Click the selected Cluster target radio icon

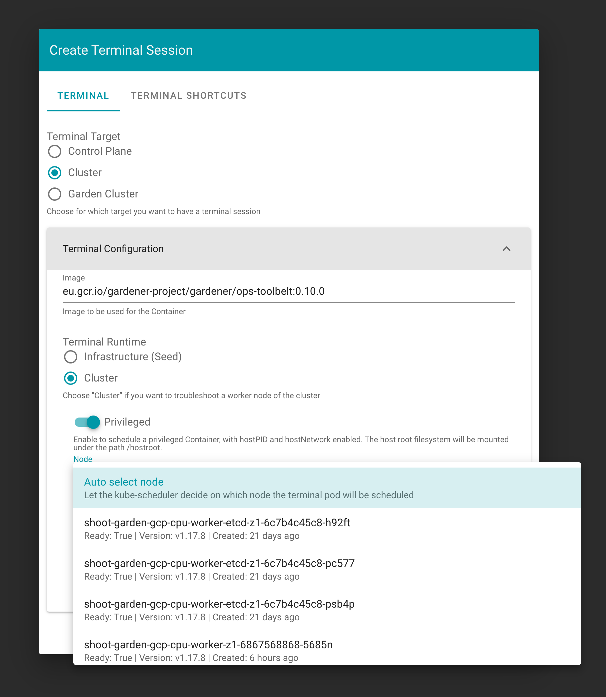tap(54, 173)
